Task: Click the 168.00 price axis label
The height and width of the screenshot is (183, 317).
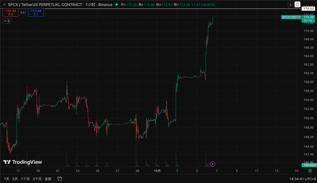Action: (309, 39)
